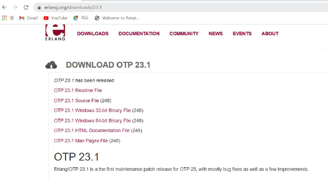Screen dimensions: 328x181
Task: Click the Erlang/OTP 23.1 maintenance patch paragraph
Action: [x=181, y=169]
